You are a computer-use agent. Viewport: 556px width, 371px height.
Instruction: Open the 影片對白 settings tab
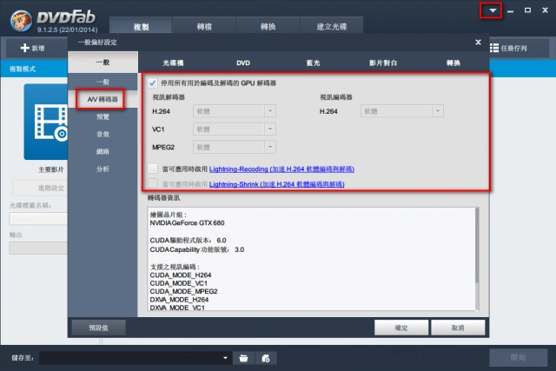[383, 63]
